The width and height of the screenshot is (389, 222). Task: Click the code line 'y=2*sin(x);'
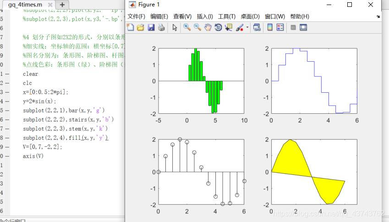(x=39, y=101)
